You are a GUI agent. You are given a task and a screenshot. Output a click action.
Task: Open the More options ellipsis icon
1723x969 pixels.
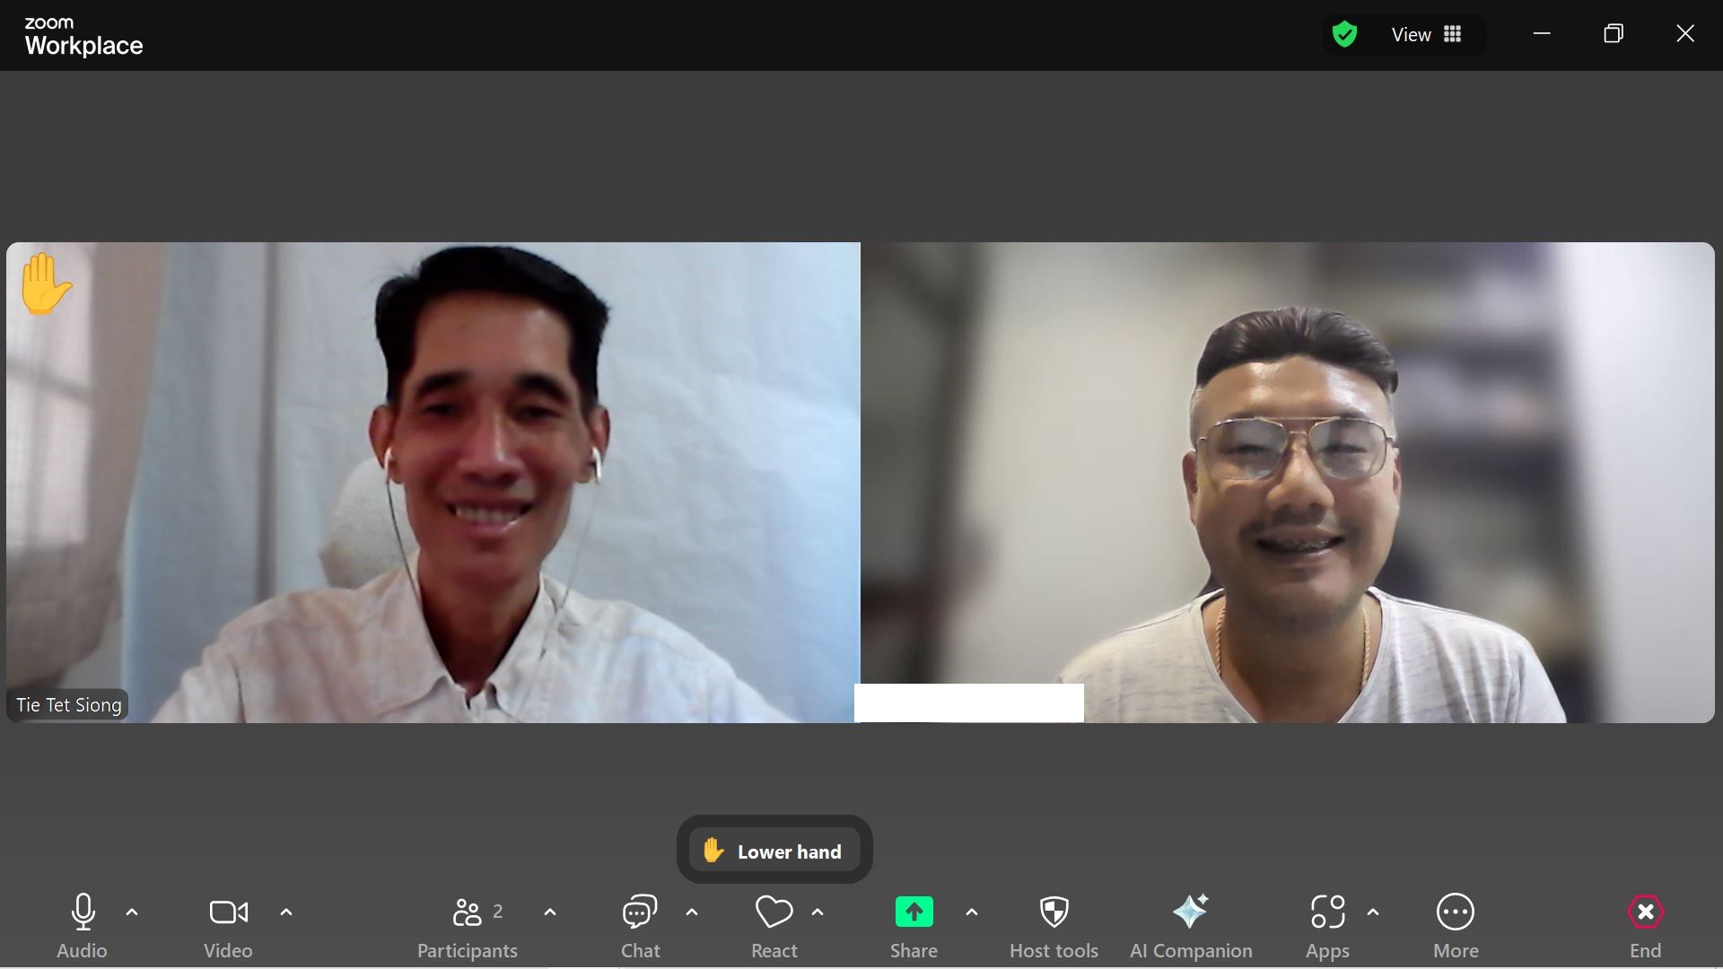[1455, 912]
